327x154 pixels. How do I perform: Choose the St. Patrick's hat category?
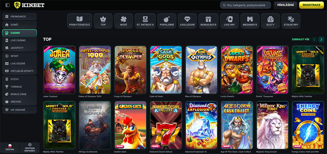point(145,21)
